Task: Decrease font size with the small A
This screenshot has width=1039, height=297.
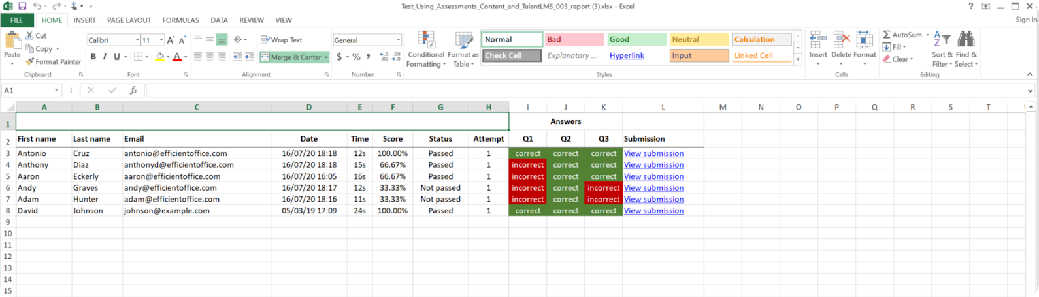Action: (182, 40)
